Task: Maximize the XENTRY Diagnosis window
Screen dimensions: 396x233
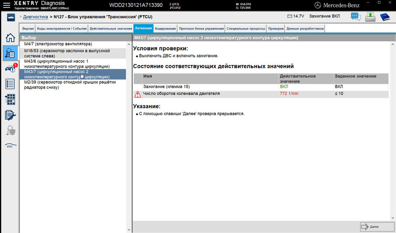Action: (x=379, y=3)
